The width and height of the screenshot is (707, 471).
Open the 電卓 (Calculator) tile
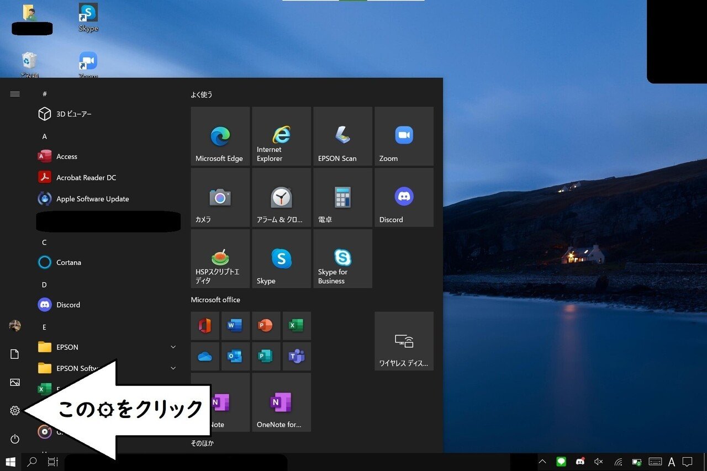342,197
